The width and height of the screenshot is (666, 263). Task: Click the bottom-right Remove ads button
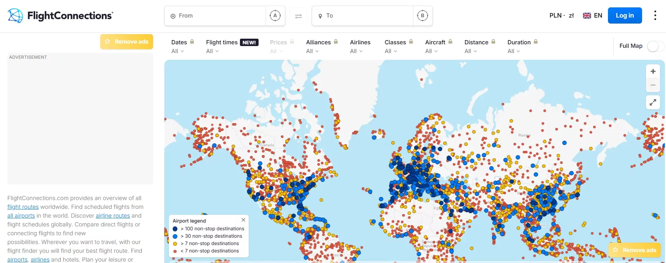[635, 250]
